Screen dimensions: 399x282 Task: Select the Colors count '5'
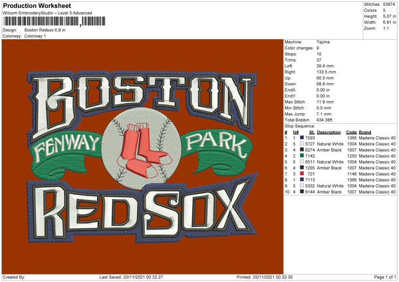pyautogui.click(x=384, y=11)
